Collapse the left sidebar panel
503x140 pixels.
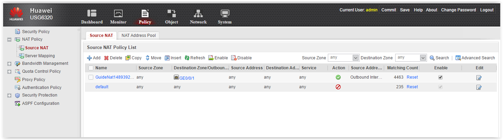[79, 30]
